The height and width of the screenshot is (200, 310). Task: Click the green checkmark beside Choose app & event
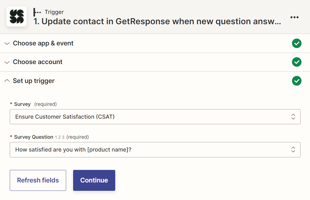coord(297,43)
